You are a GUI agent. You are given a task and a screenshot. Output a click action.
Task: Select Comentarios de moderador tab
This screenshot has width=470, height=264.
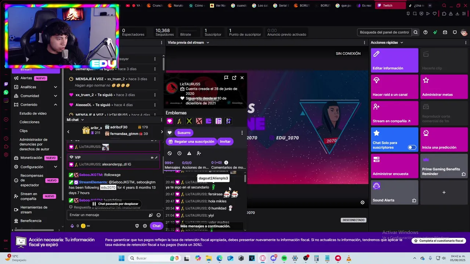pos(228,165)
